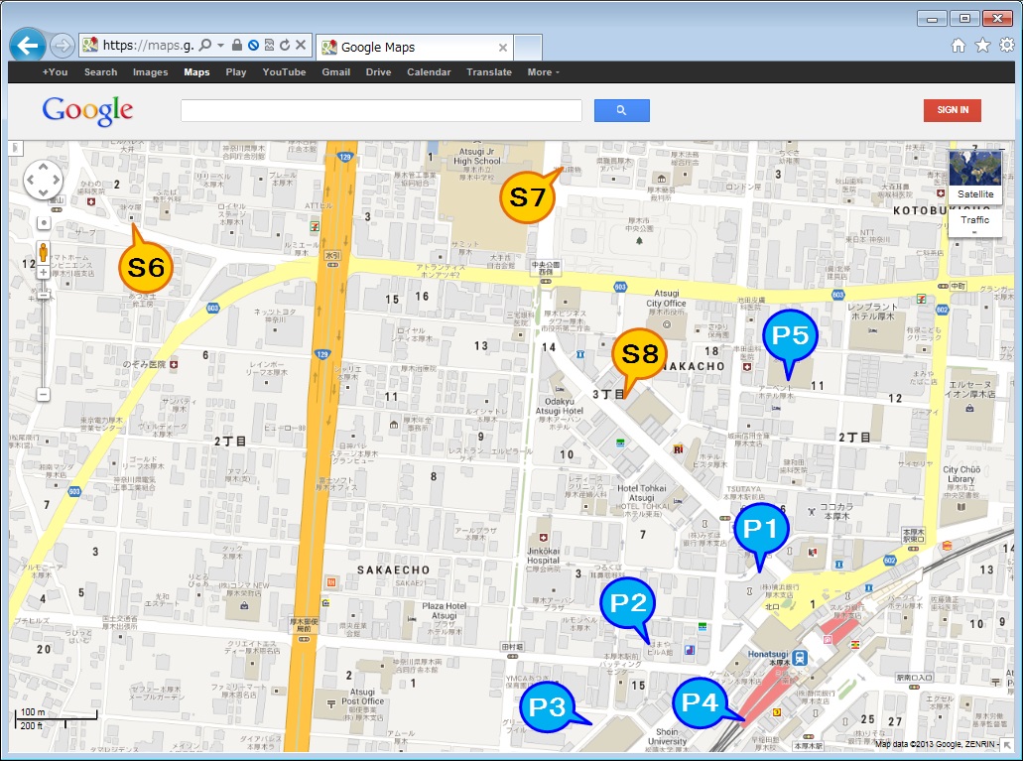Pan the map right

57,180
